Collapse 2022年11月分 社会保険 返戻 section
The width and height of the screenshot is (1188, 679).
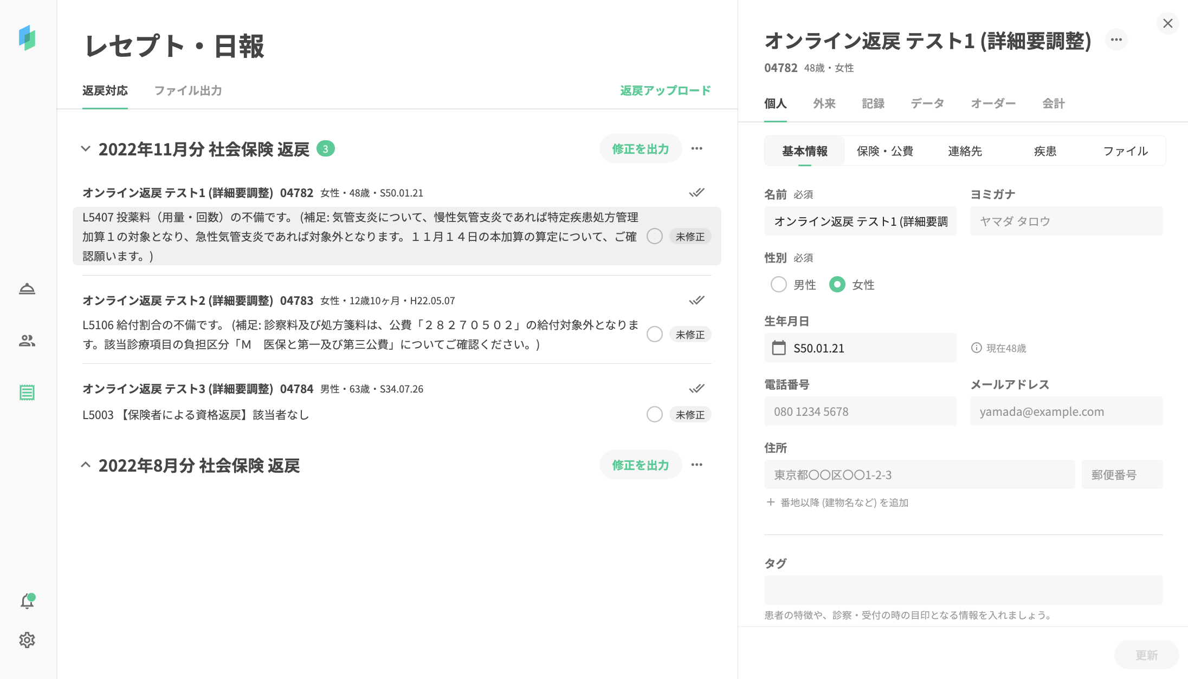pos(86,149)
